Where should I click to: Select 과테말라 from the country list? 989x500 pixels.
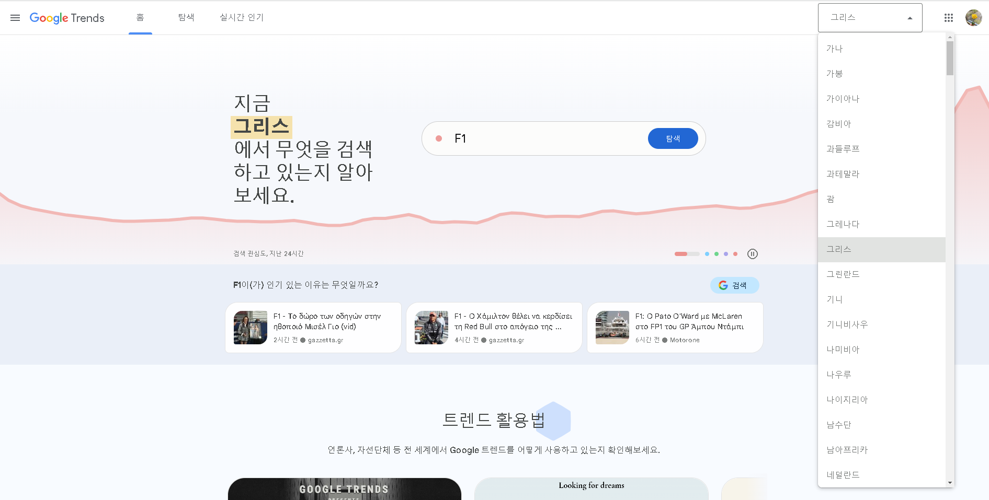(x=882, y=174)
